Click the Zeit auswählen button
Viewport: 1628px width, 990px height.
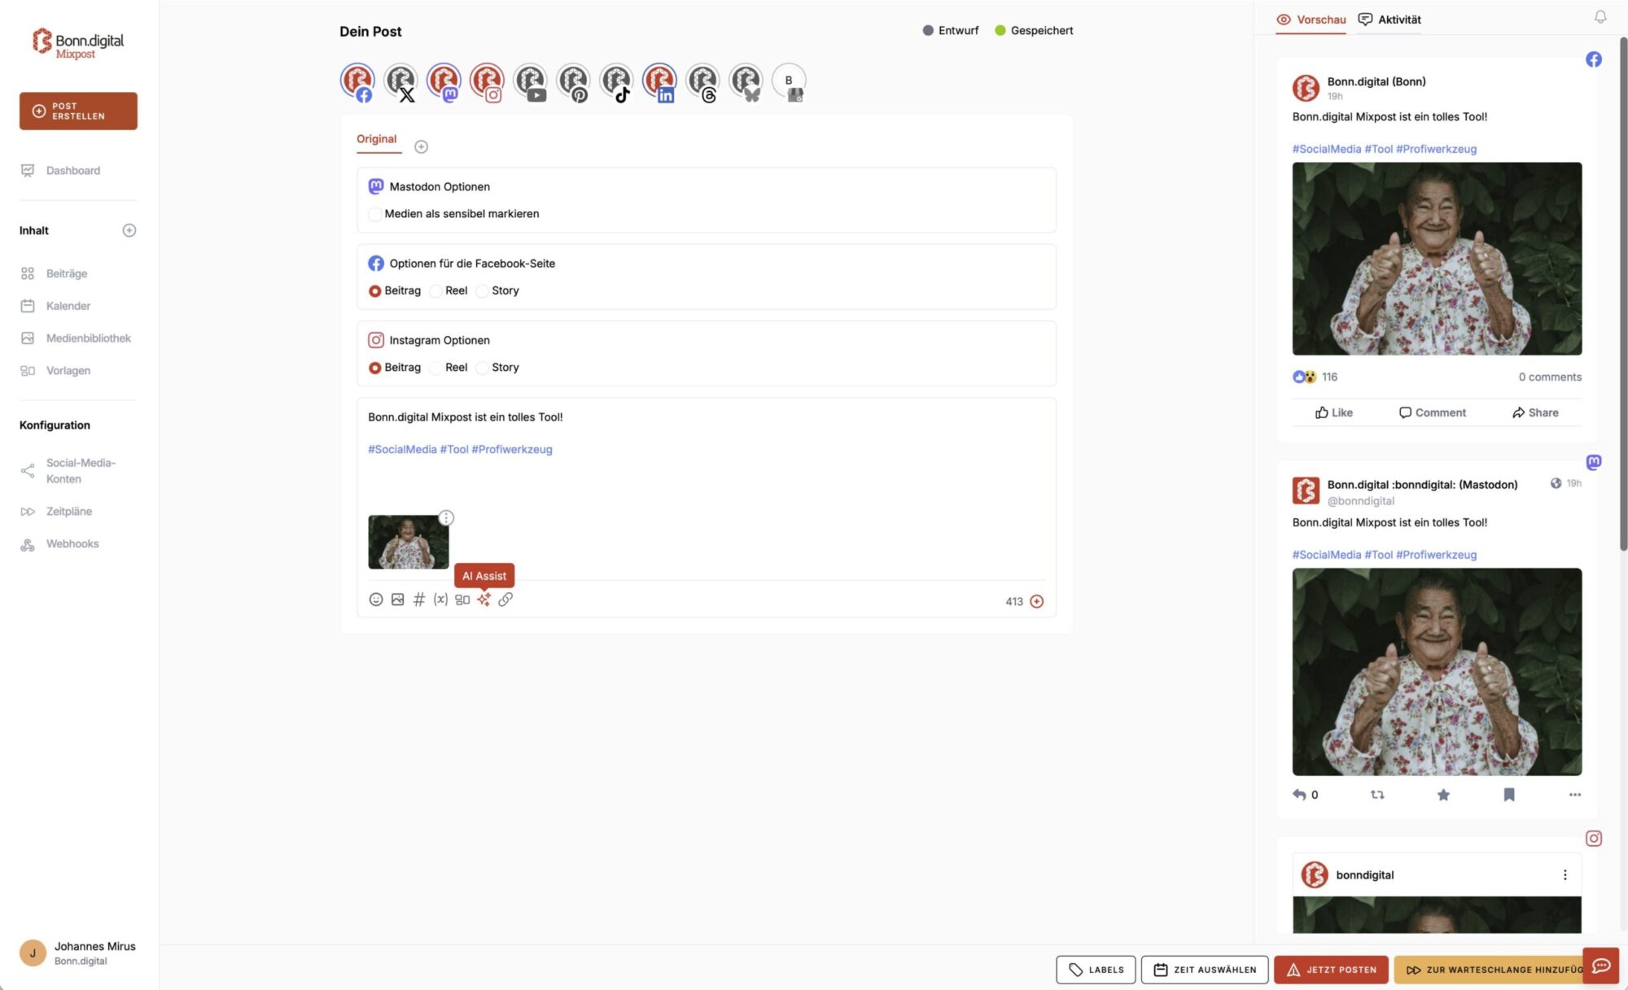click(1204, 970)
